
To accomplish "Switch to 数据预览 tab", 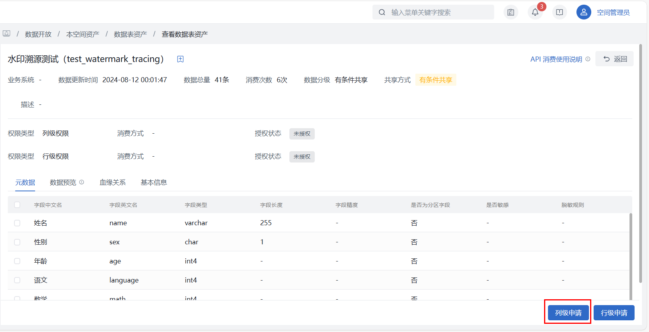I will pyautogui.click(x=63, y=182).
